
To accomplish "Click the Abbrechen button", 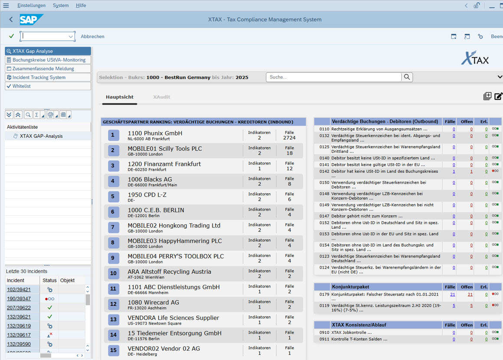I will pyautogui.click(x=92, y=36).
